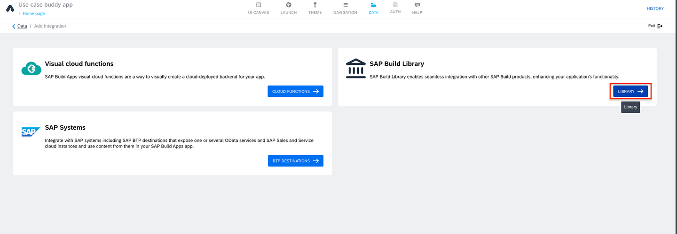The image size is (677, 234).
Task: Open the History link
Action: pos(655,8)
